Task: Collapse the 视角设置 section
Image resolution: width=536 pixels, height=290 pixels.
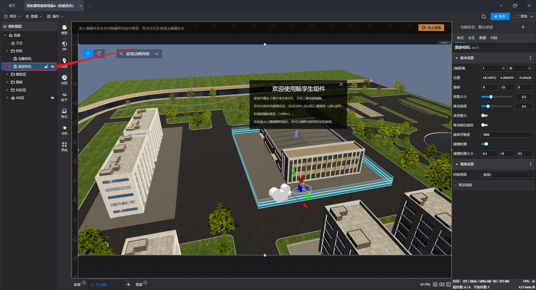Action: (x=457, y=164)
